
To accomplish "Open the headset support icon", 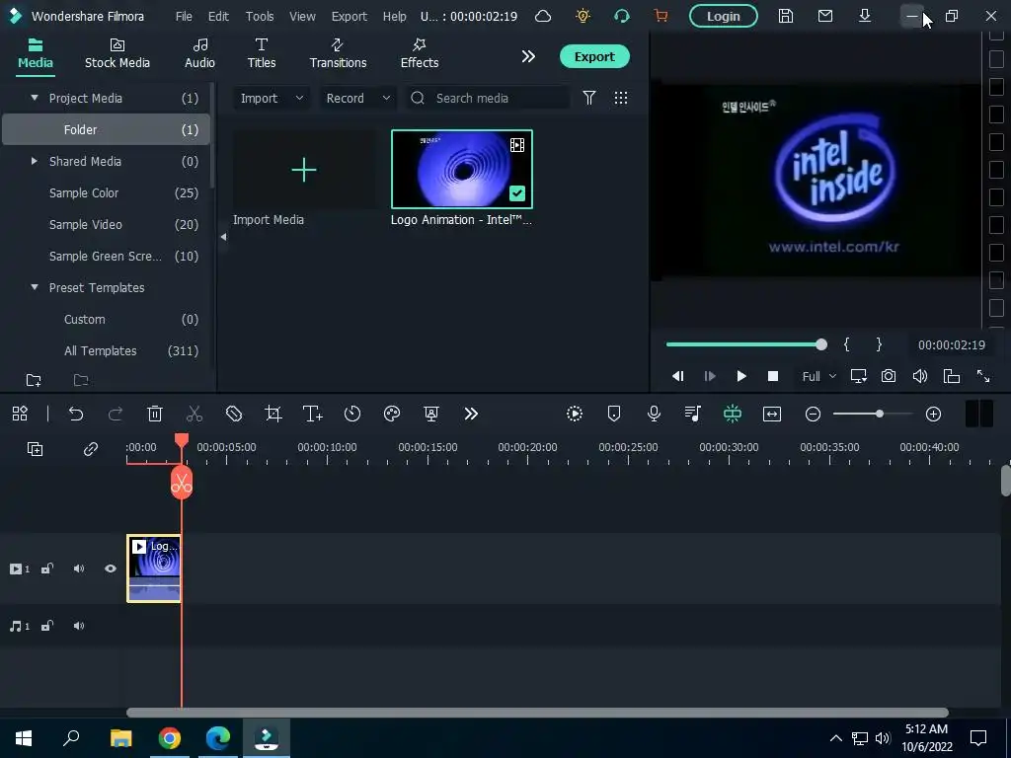I will (622, 16).
